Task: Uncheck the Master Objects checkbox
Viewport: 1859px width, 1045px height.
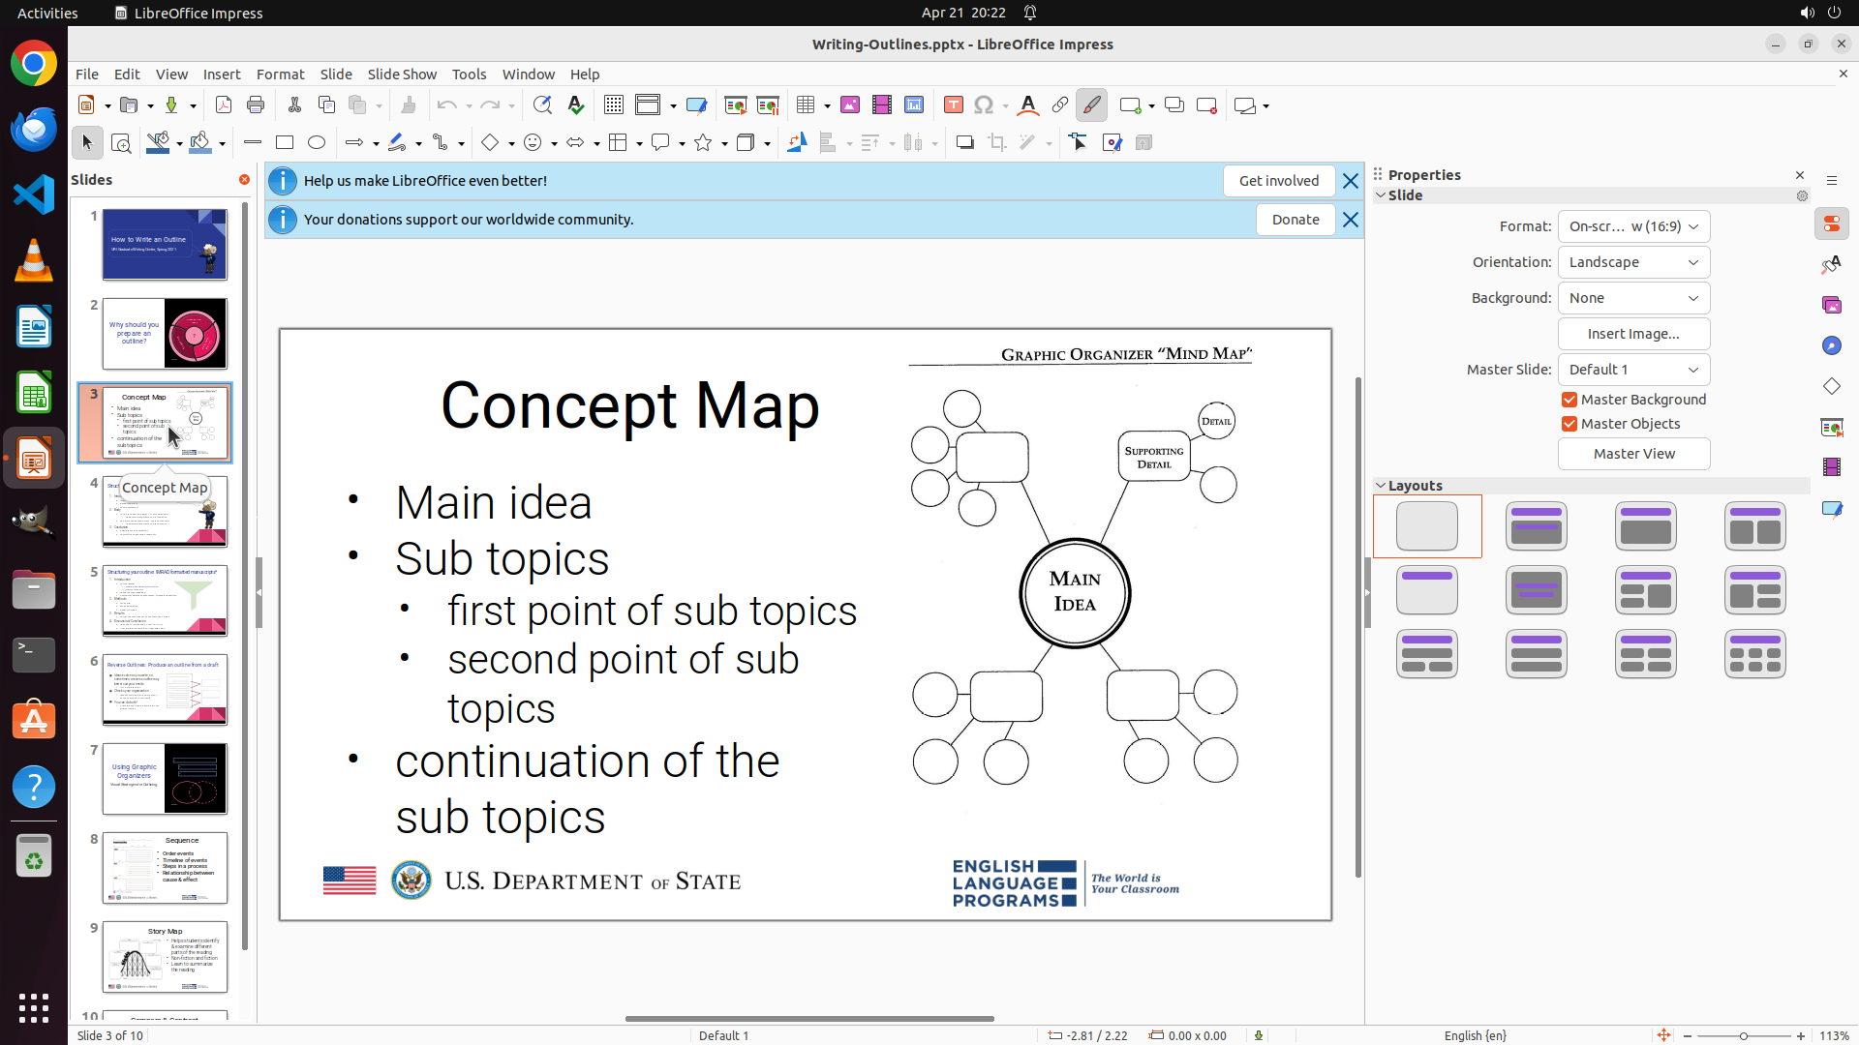Action: tap(1569, 424)
